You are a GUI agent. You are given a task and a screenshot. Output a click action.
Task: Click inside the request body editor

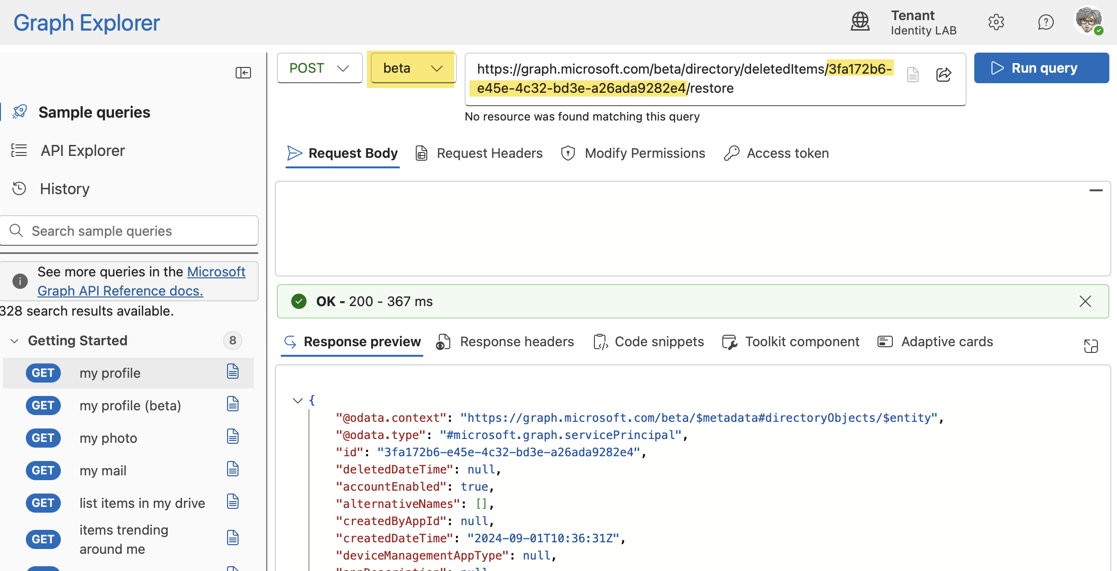(693, 229)
